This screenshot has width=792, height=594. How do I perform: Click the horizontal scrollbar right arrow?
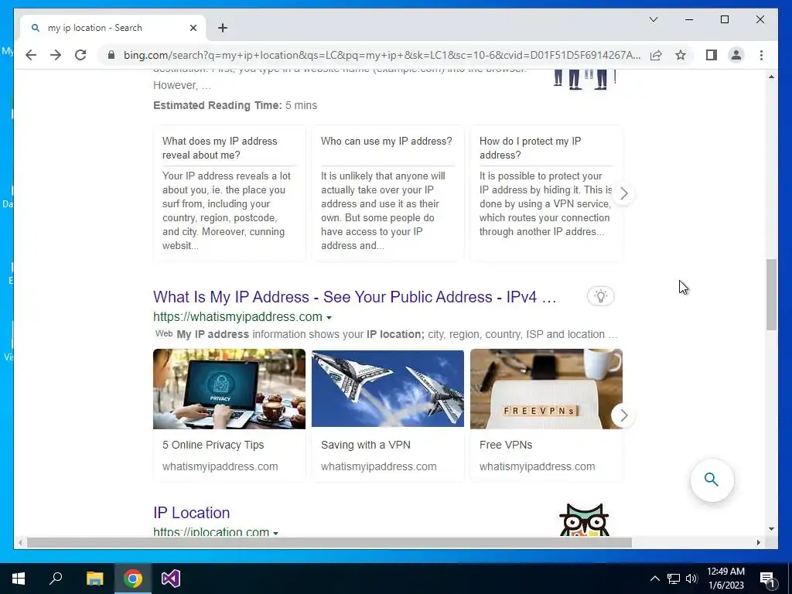[x=758, y=542]
